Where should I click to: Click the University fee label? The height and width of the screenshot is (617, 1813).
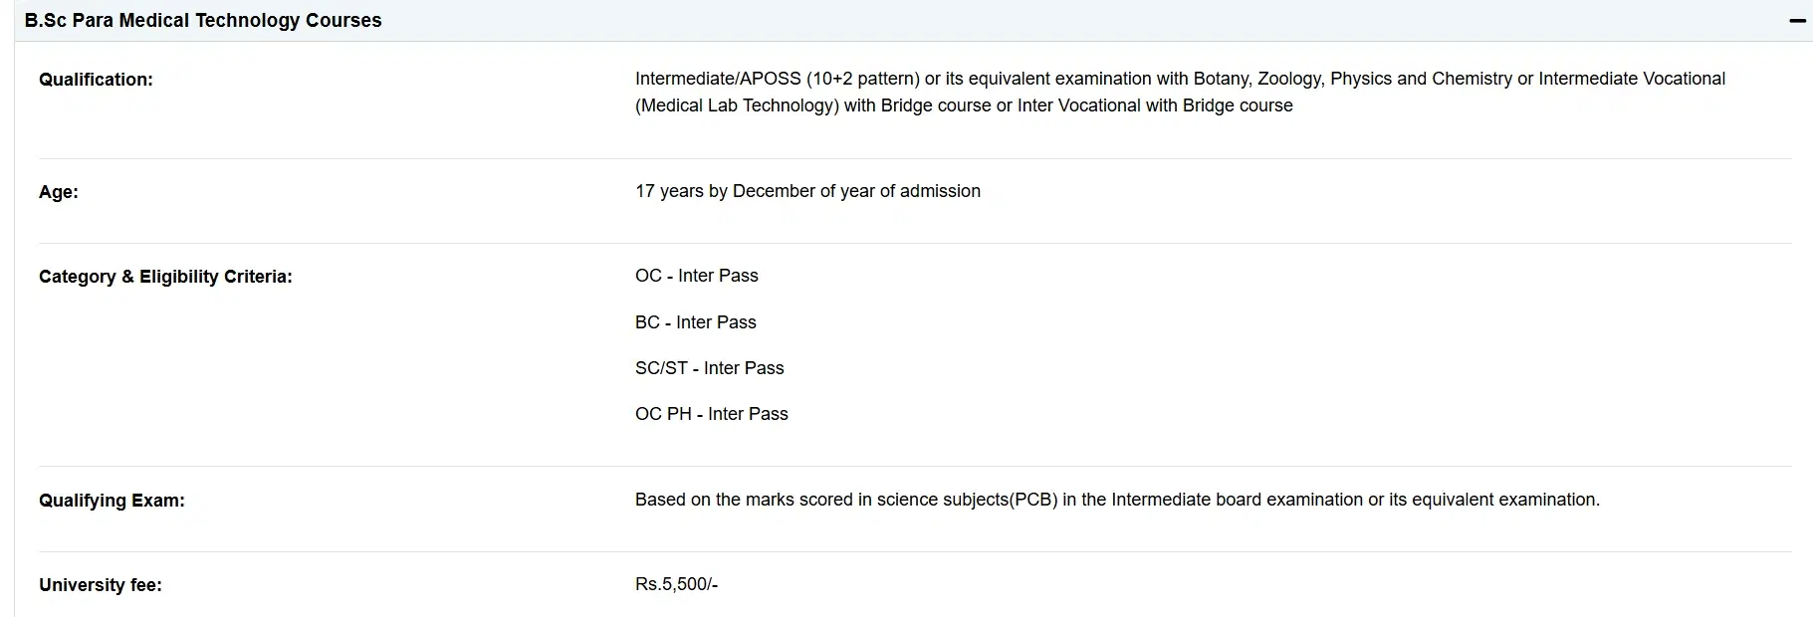[x=100, y=585]
